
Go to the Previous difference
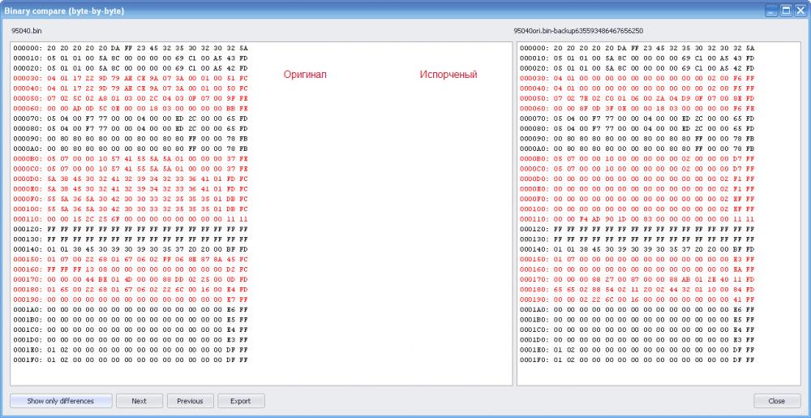(x=190, y=401)
